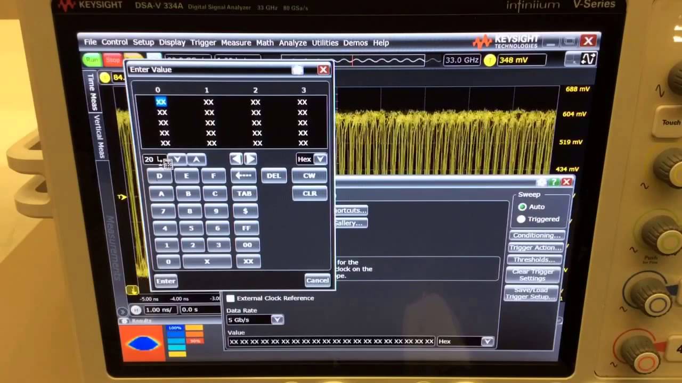Image resolution: width=682 pixels, height=383 pixels.
Task: Click the 1.00 ns/ timebase scale field
Action: click(159, 310)
